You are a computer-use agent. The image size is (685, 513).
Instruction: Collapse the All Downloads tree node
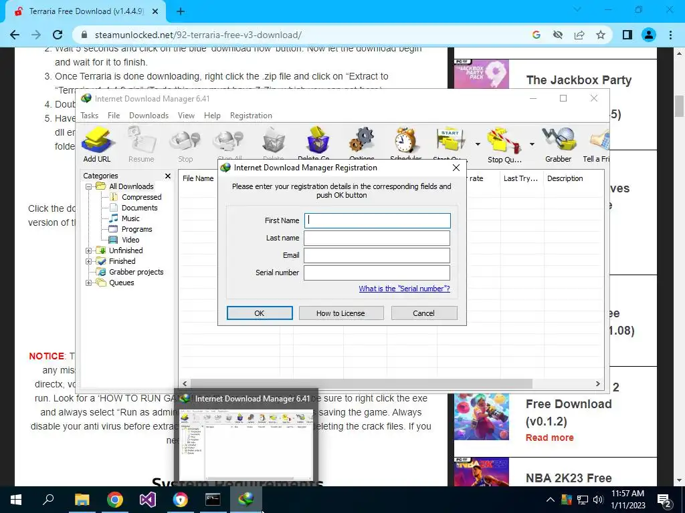pos(89,187)
